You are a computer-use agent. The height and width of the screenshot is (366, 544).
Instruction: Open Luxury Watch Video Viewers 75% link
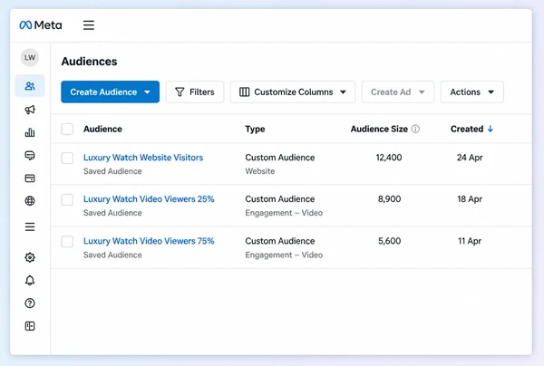pyautogui.click(x=149, y=241)
